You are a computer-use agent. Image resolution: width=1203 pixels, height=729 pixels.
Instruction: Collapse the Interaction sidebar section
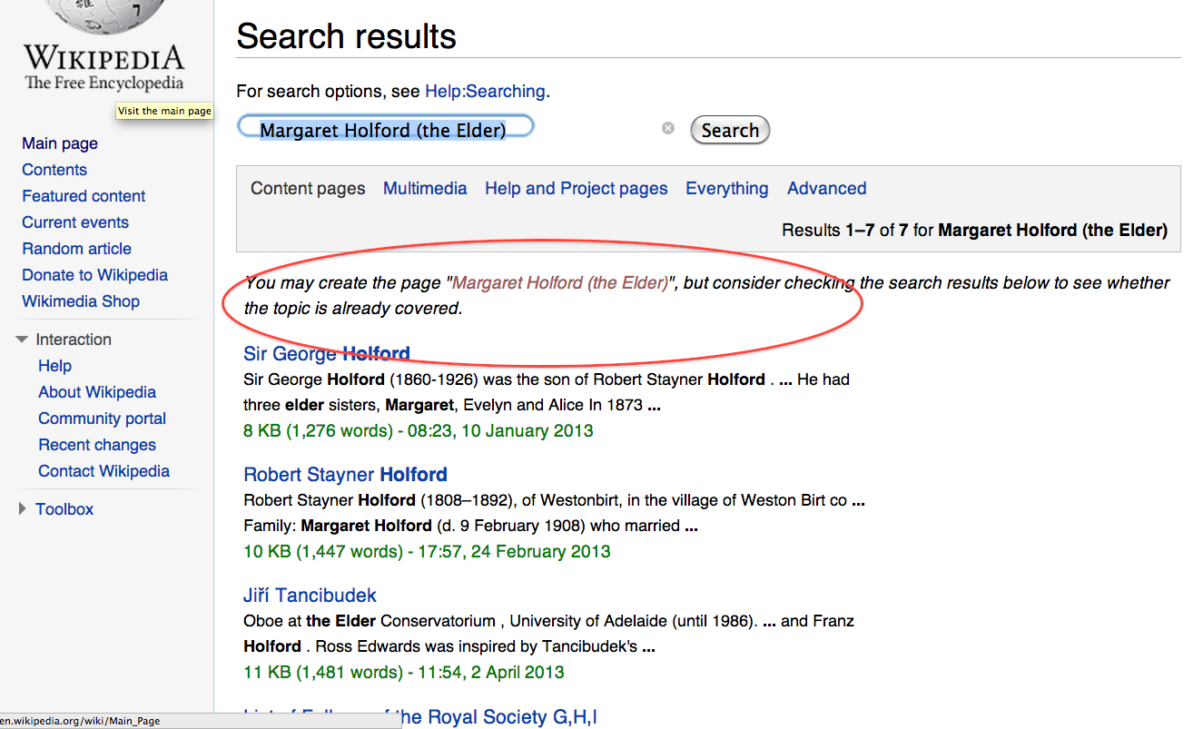22,340
